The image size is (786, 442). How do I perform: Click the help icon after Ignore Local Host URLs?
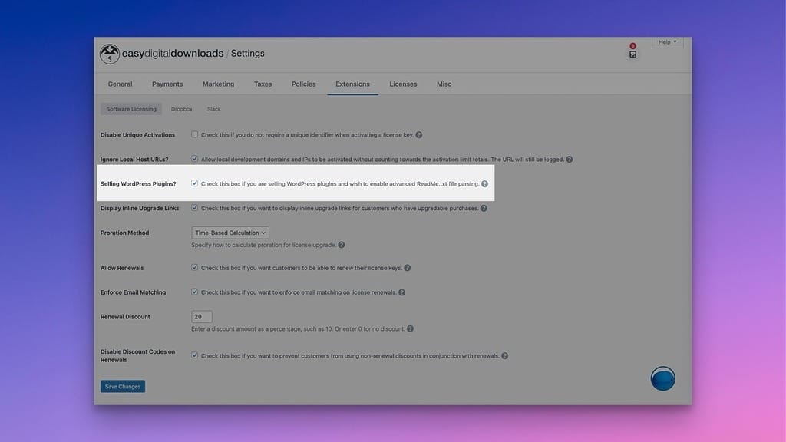(x=569, y=159)
